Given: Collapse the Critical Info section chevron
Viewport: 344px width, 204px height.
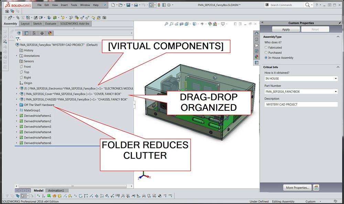Looking at the screenshot, I should [338, 67].
